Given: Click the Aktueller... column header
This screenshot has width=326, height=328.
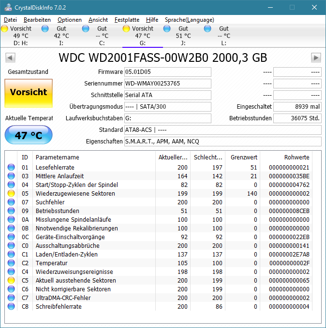Looking at the screenshot, I should point(173,157).
